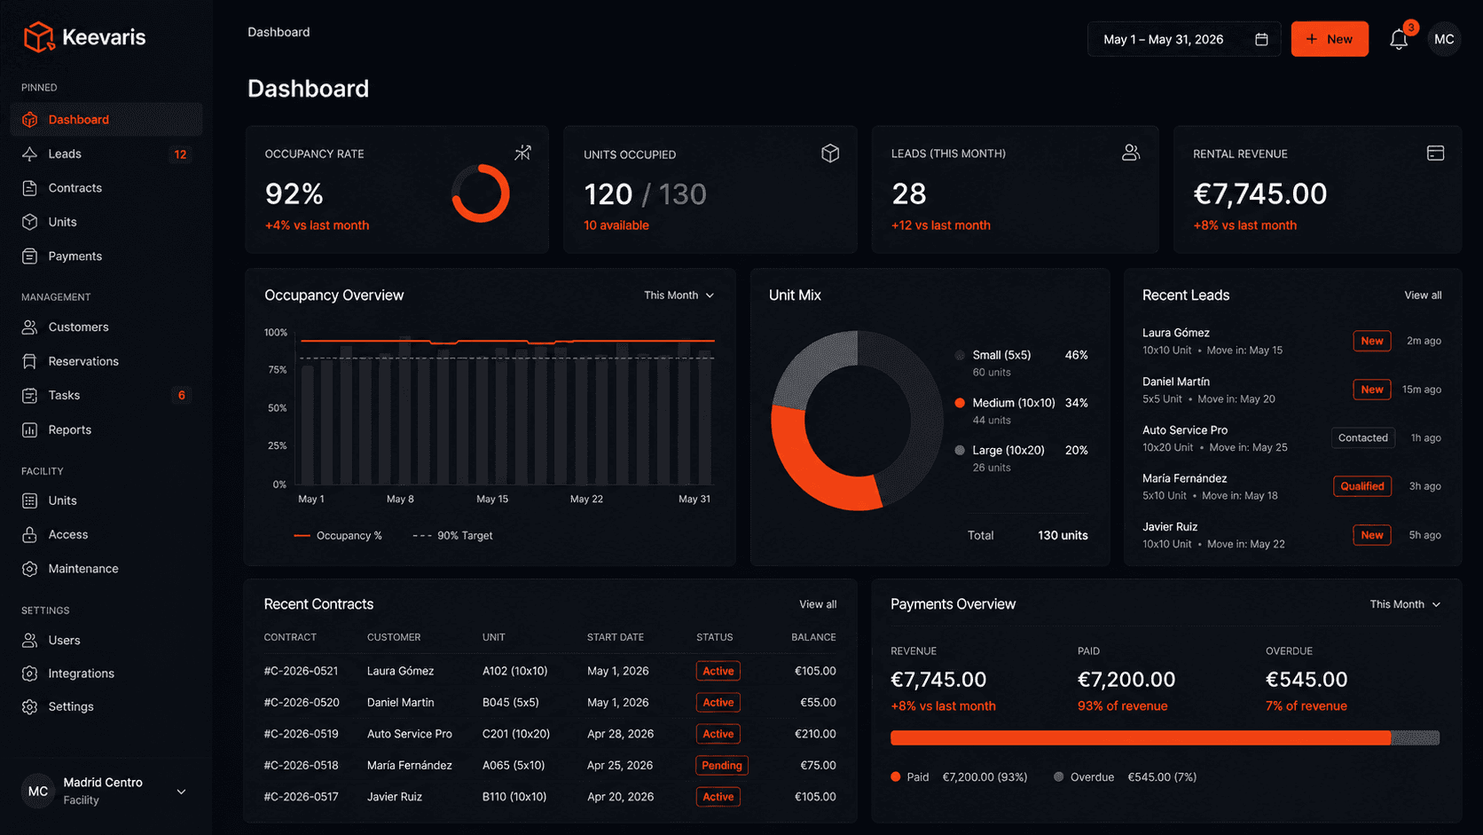
Task: Click the Rental Revenue card icon
Action: click(1435, 153)
